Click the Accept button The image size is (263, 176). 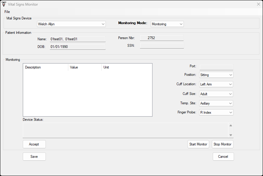pyautogui.click(x=34, y=144)
